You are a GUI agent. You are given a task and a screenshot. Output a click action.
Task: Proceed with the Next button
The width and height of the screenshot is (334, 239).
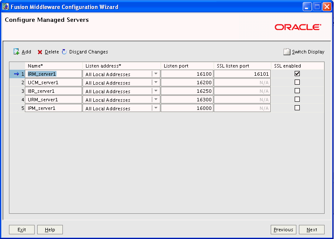point(312,230)
